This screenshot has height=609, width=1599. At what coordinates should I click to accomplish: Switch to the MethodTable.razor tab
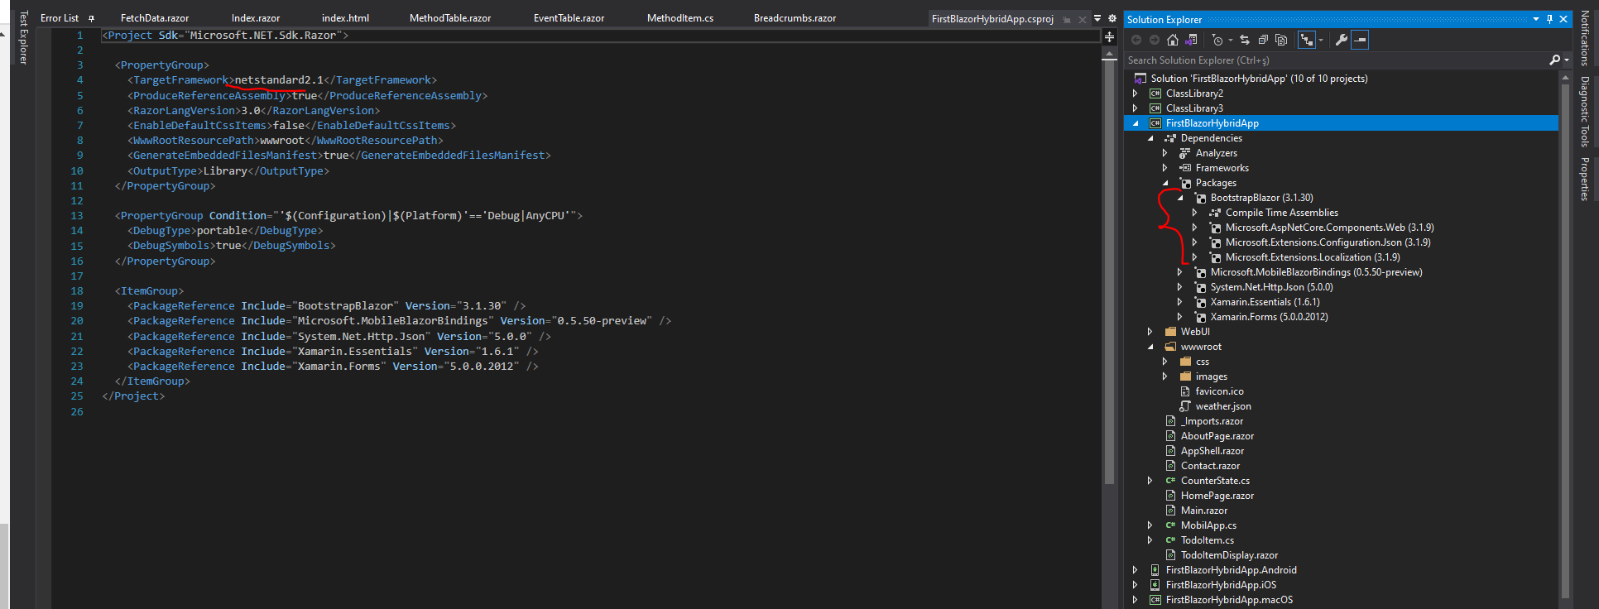[450, 18]
